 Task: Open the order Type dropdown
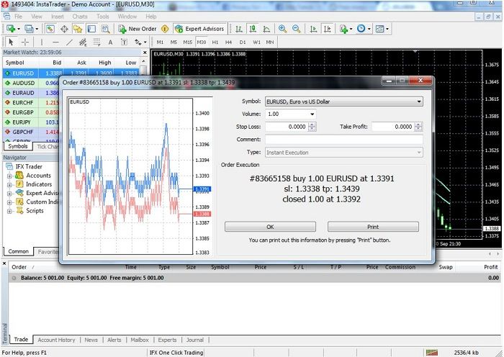click(x=344, y=153)
